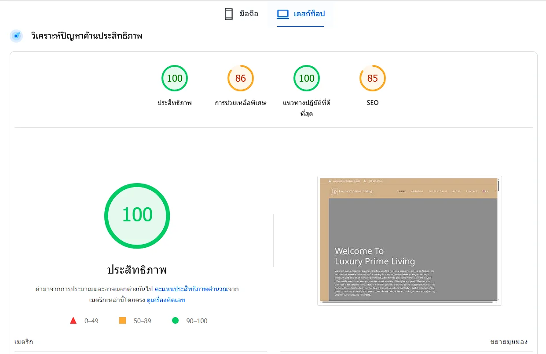This screenshot has height=354, width=546.
Task: Click the blue performance diagnostics radar icon
Action: 16,36
